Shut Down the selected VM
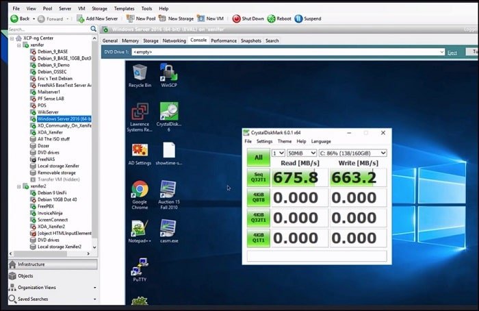 [x=248, y=18]
